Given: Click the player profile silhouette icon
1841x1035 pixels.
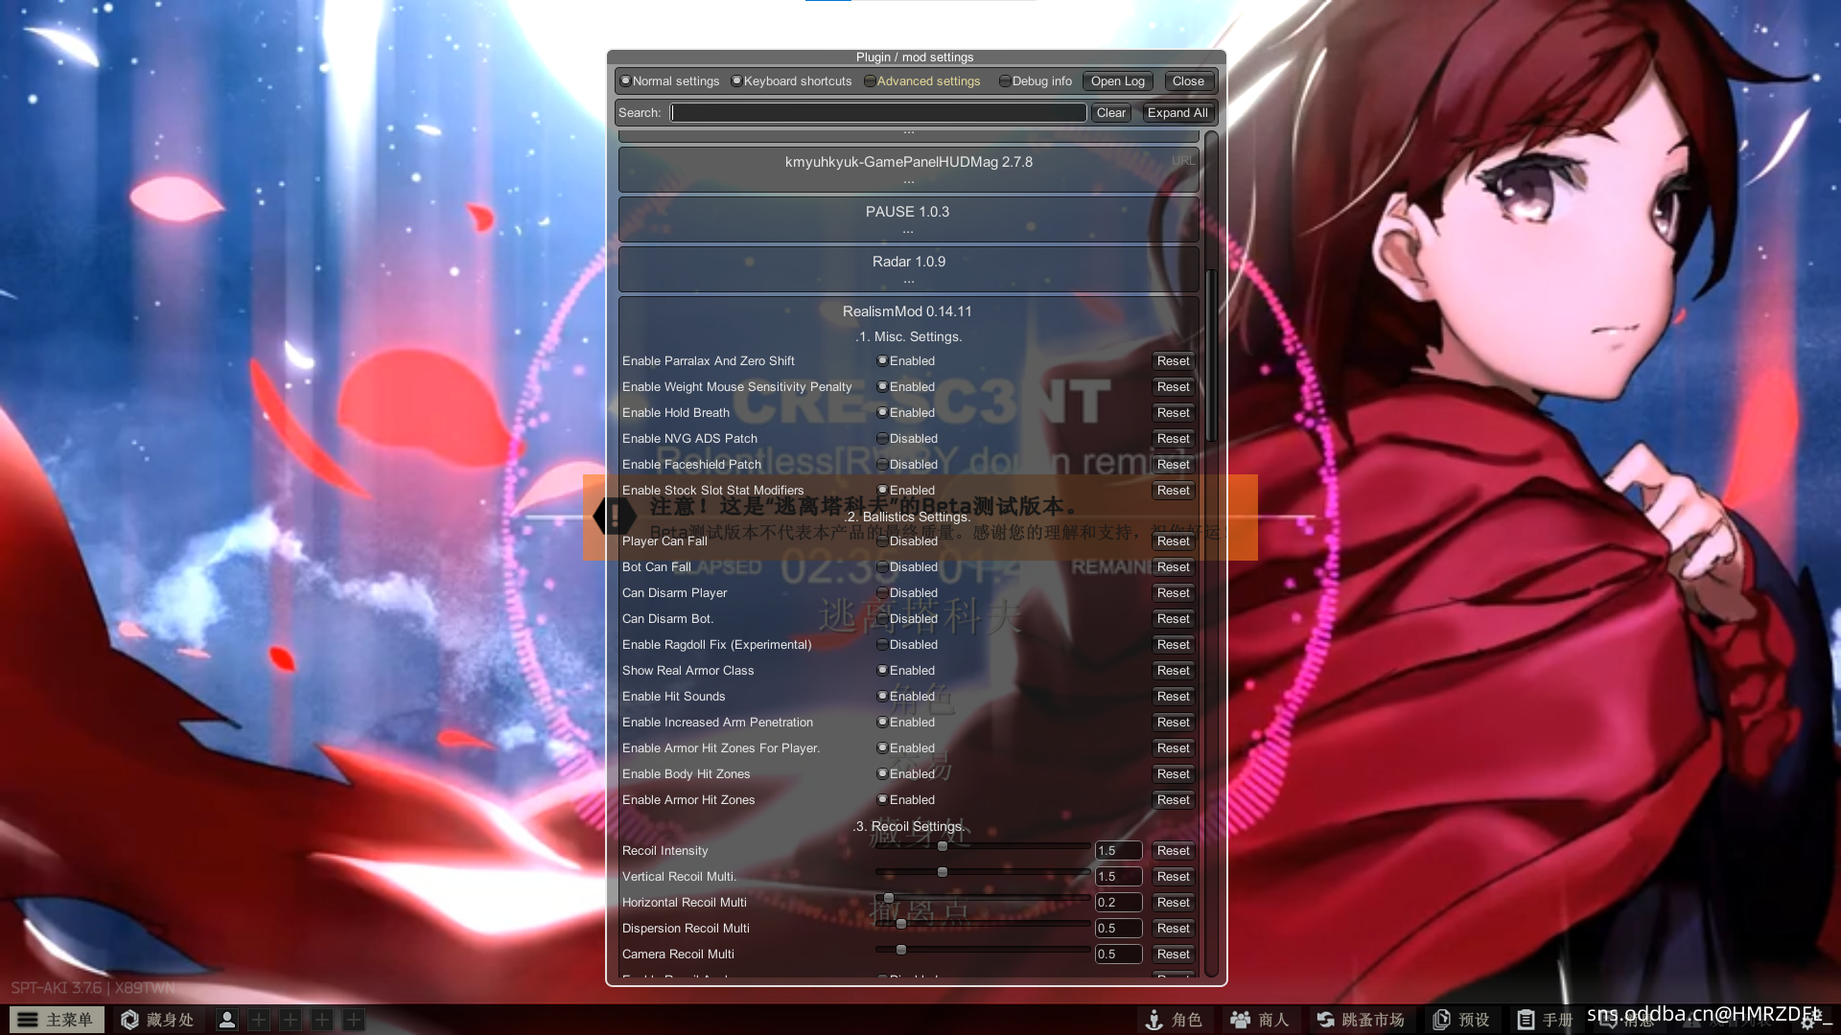Looking at the screenshot, I should tap(227, 1020).
